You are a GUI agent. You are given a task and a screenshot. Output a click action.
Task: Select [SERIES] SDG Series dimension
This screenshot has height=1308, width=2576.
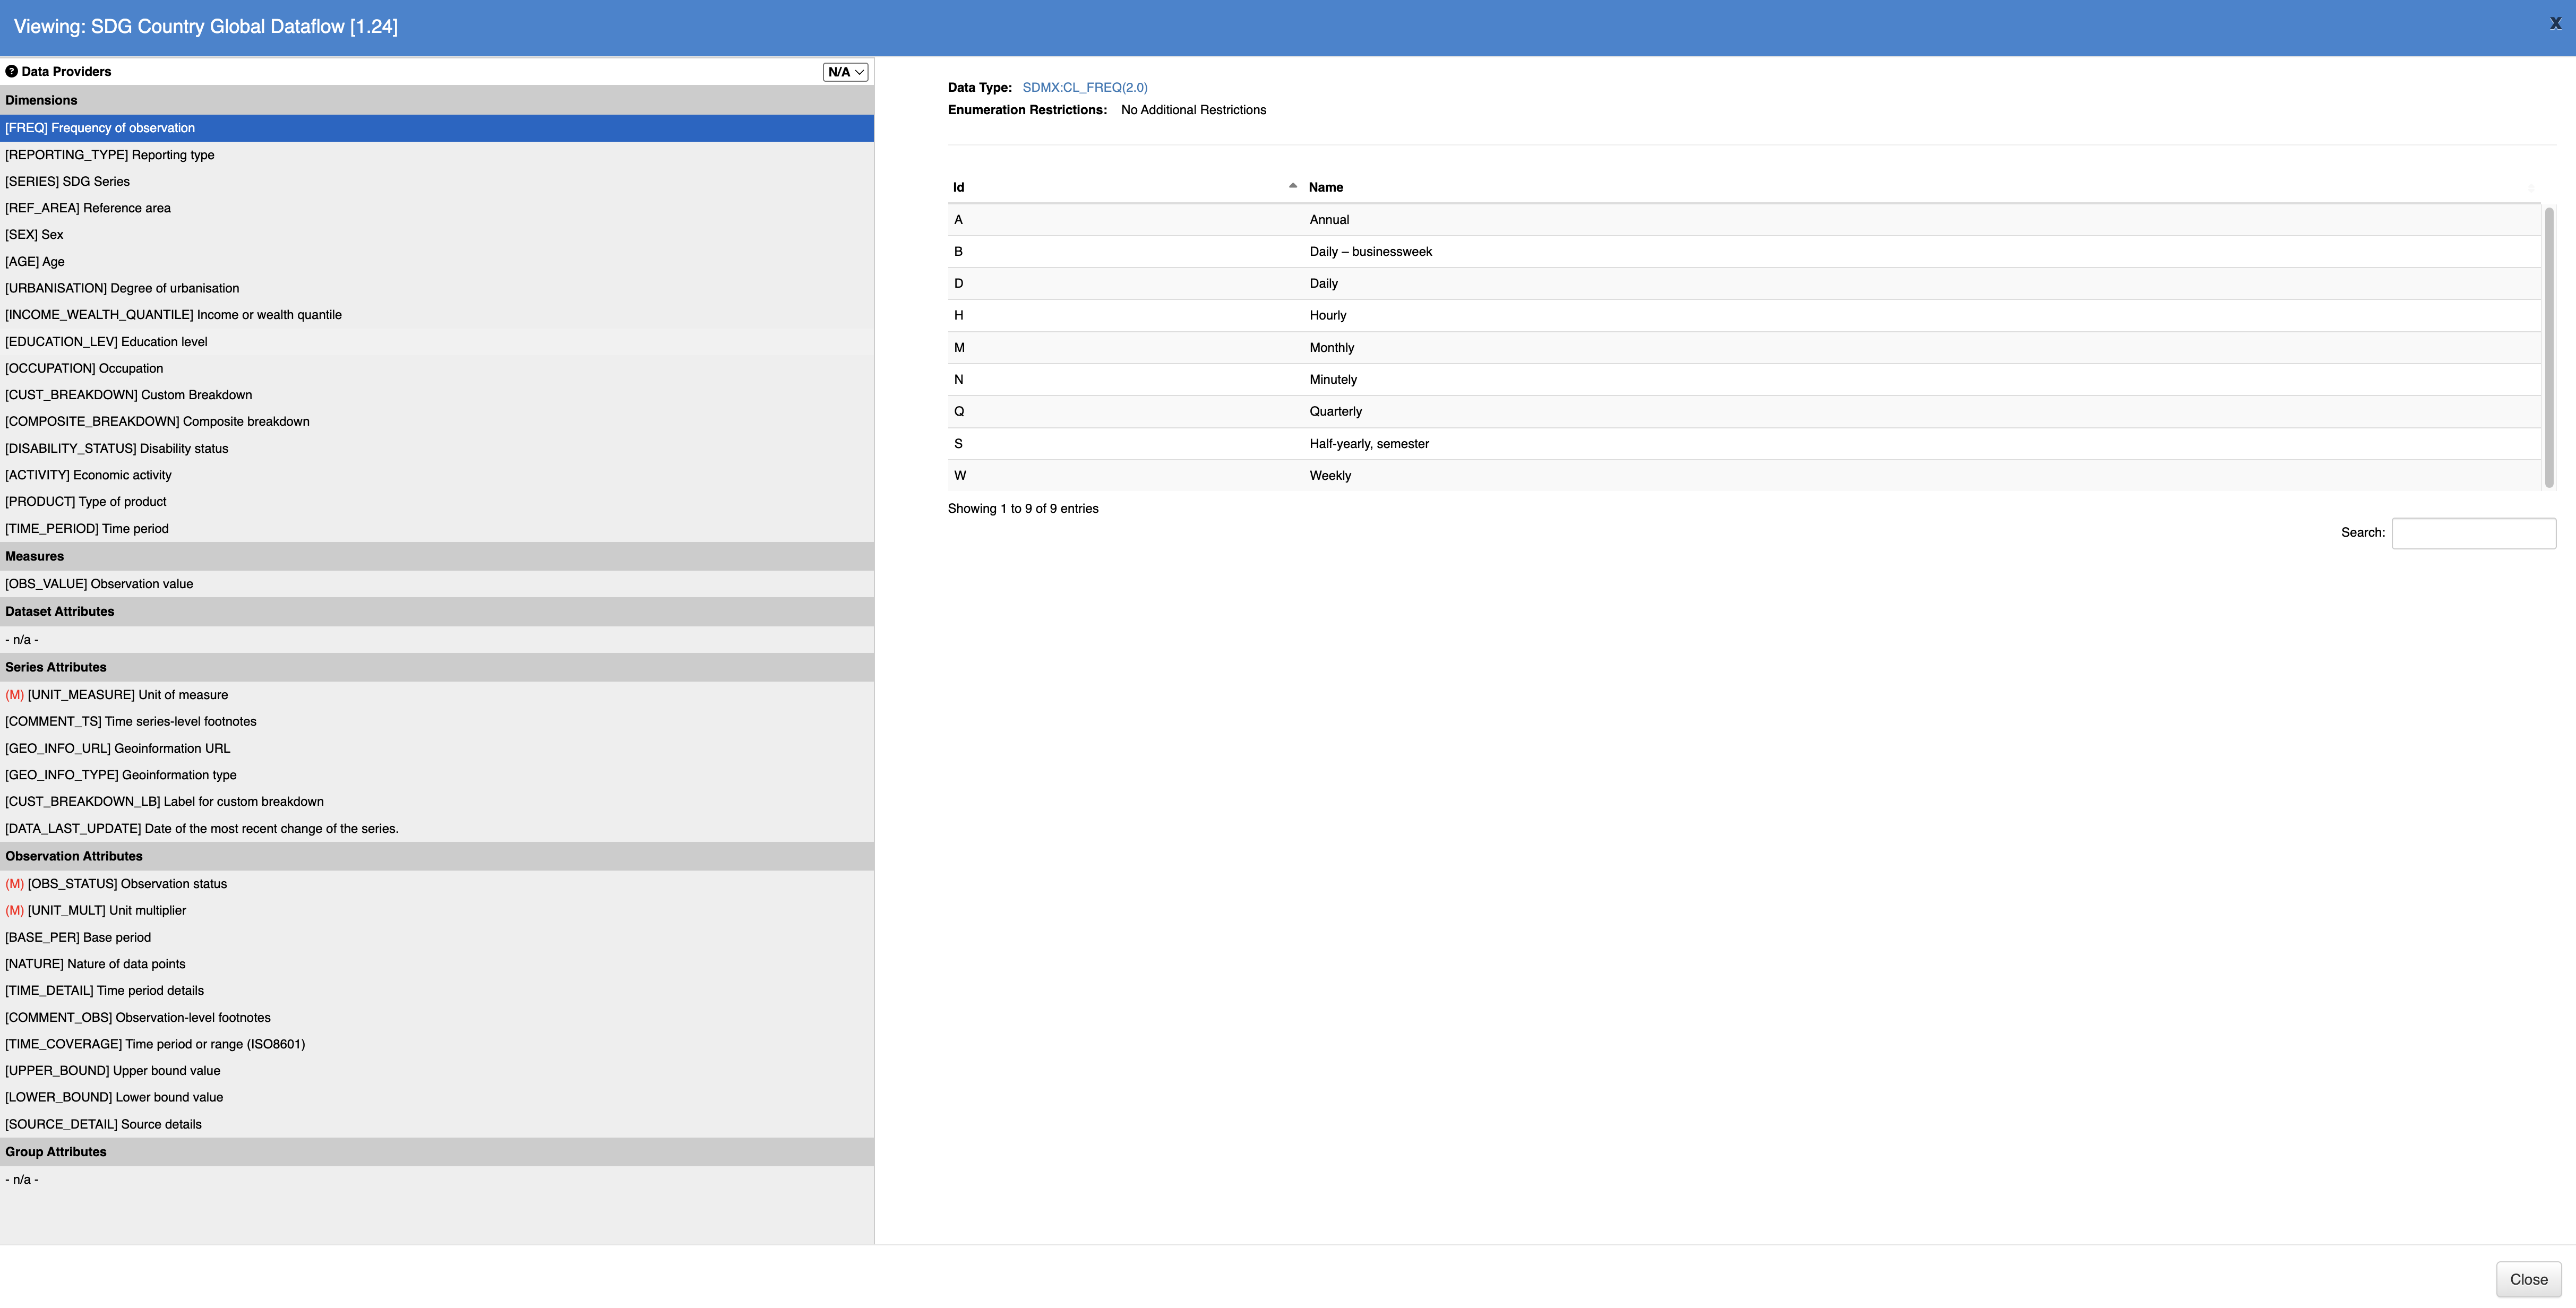437,181
